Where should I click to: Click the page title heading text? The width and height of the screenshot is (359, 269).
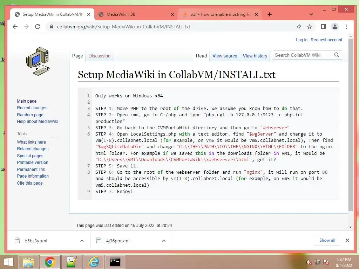point(176,75)
